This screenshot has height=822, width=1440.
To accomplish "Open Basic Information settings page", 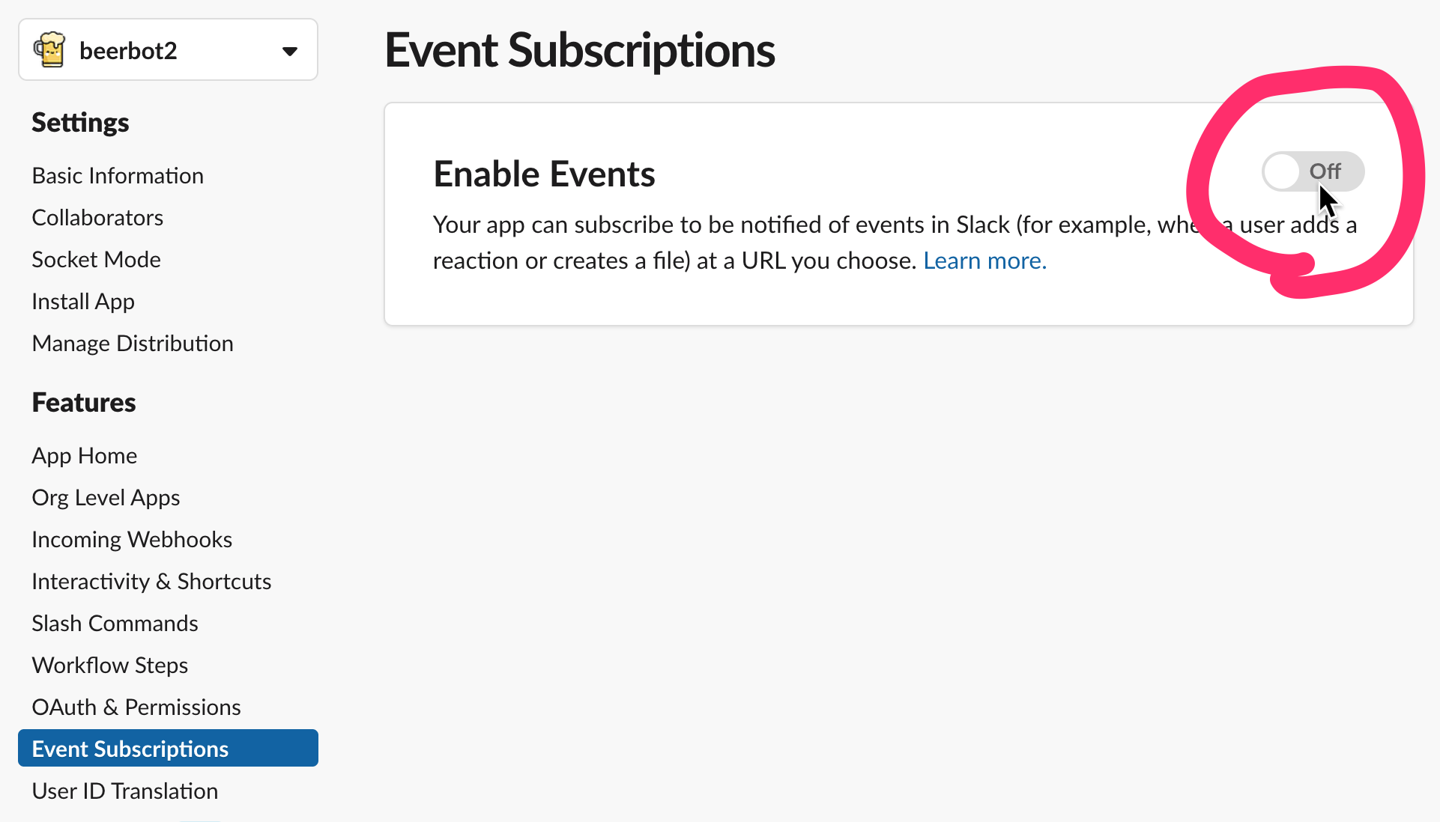I will (x=118, y=175).
